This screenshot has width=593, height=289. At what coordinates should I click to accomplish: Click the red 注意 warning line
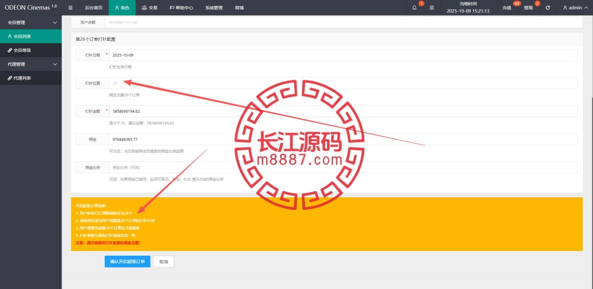[x=107, y=243]
